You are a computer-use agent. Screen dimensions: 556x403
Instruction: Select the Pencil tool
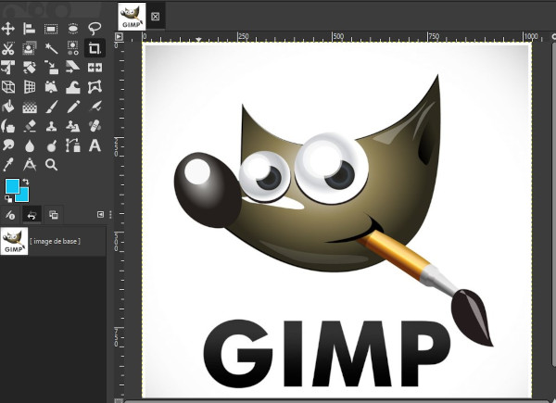(x=73, y=107)
